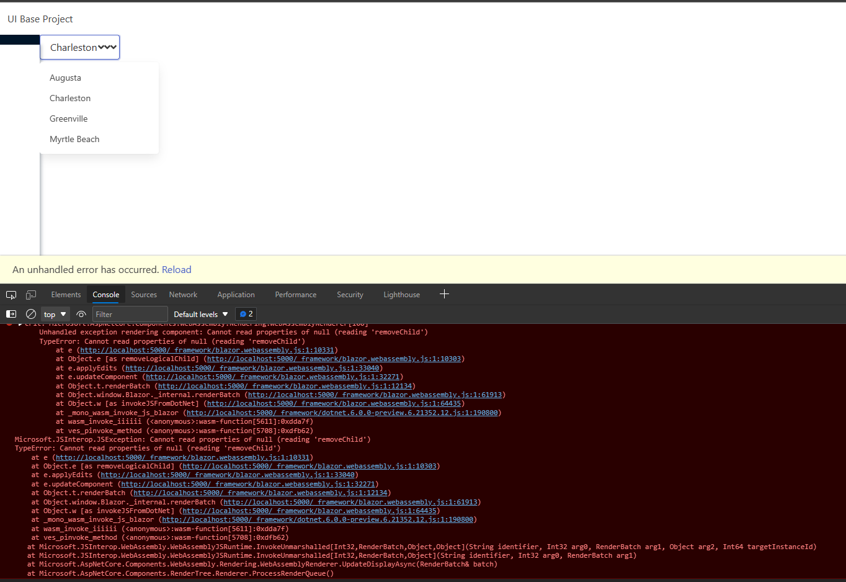Click the red error icon in console output

click(x=8, y=323)
